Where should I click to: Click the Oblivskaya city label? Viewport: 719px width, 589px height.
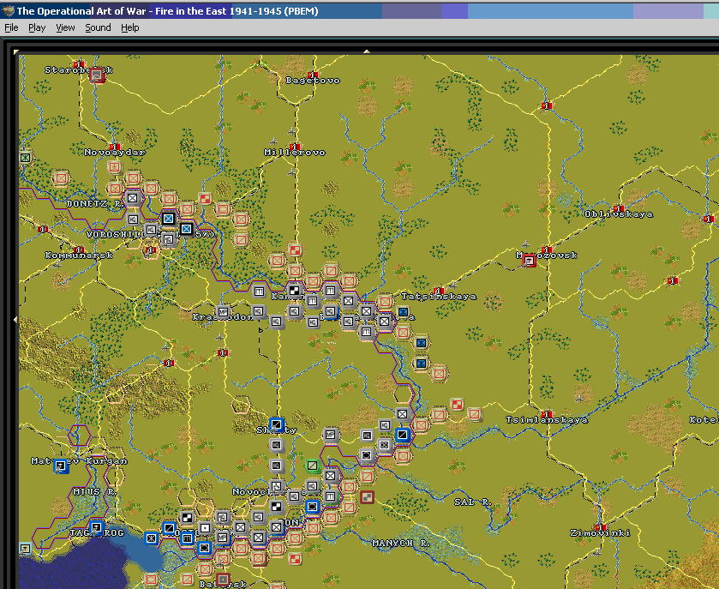(619, 214)
